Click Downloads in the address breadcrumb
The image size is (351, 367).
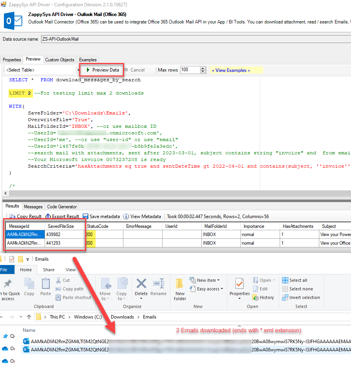click(x=122, y=317)
